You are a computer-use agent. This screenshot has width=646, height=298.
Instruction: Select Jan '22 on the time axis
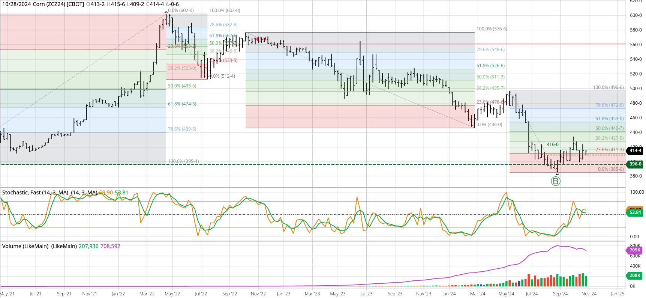[x=118, y=294]
